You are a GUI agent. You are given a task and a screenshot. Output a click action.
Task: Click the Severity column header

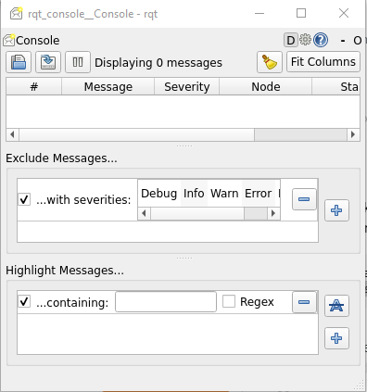(187, 87)
